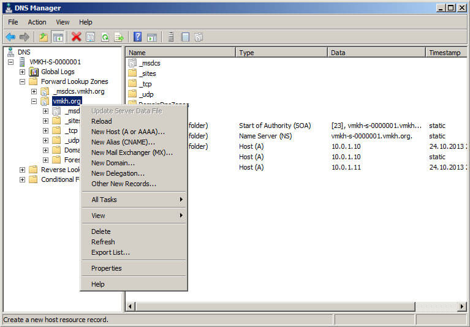Open the Properties toolbar icon
Image resolution: width=470 pixels, height=327 pixels.
(x=91, y=37)
